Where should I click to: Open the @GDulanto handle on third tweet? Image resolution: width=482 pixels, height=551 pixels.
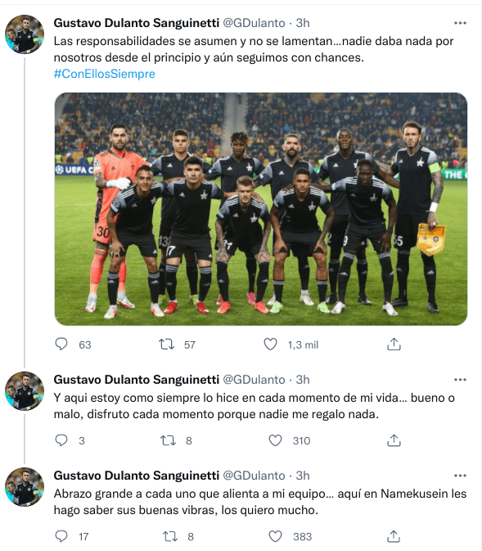pyautogui.click(x=254, y=476)
